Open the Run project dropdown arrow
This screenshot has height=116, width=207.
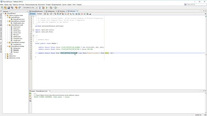pyautogui.click(x=49, y=8)
